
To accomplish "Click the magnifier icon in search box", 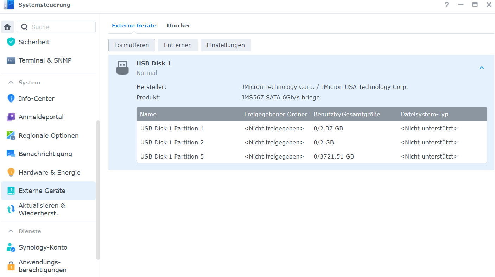I will (x=24, y=27).
